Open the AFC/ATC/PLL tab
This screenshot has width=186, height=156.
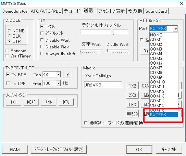point(46,11)
